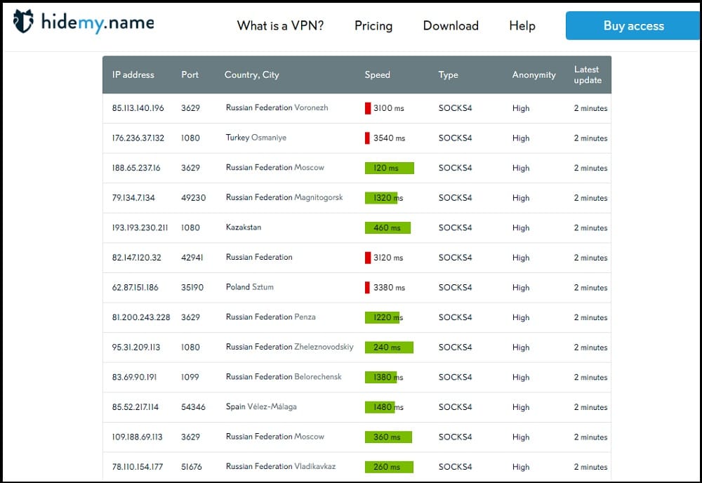The width and height of the screenshot is (702, 483).
Task: Click the Anonymity column header
Action: [534, 74]
